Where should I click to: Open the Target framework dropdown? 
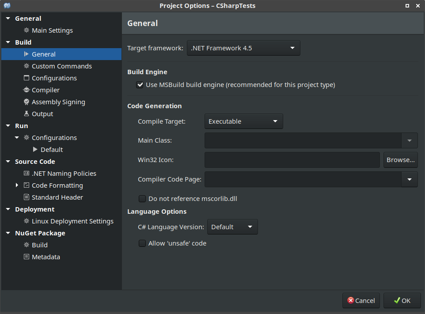[243, 48]
